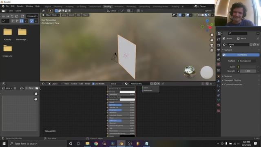Open the Modifier wrench properties tab
Image resolution: width=261 pixels, height=147 pixels.
click(x=219, y=81)
